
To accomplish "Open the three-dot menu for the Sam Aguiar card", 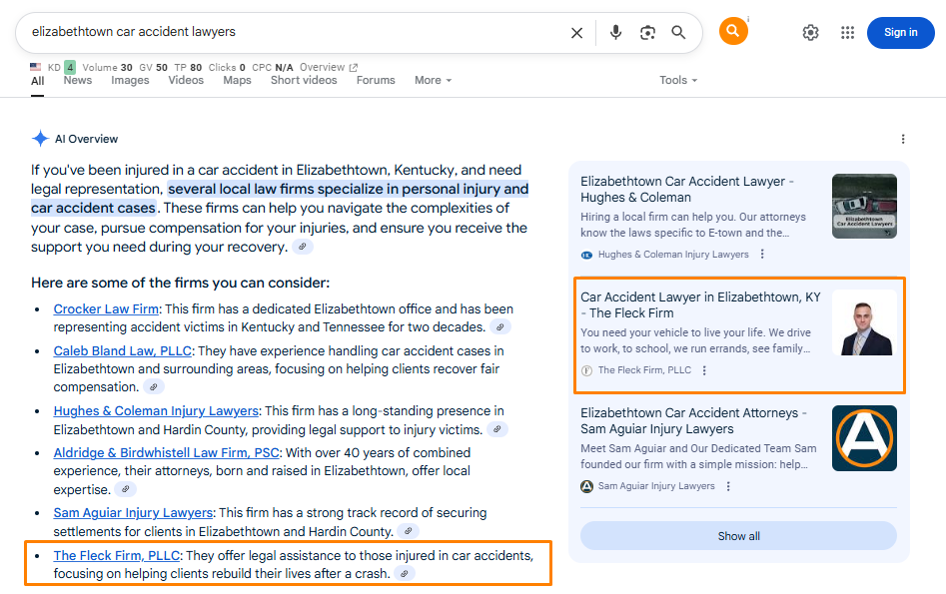I will coord(728,486).
